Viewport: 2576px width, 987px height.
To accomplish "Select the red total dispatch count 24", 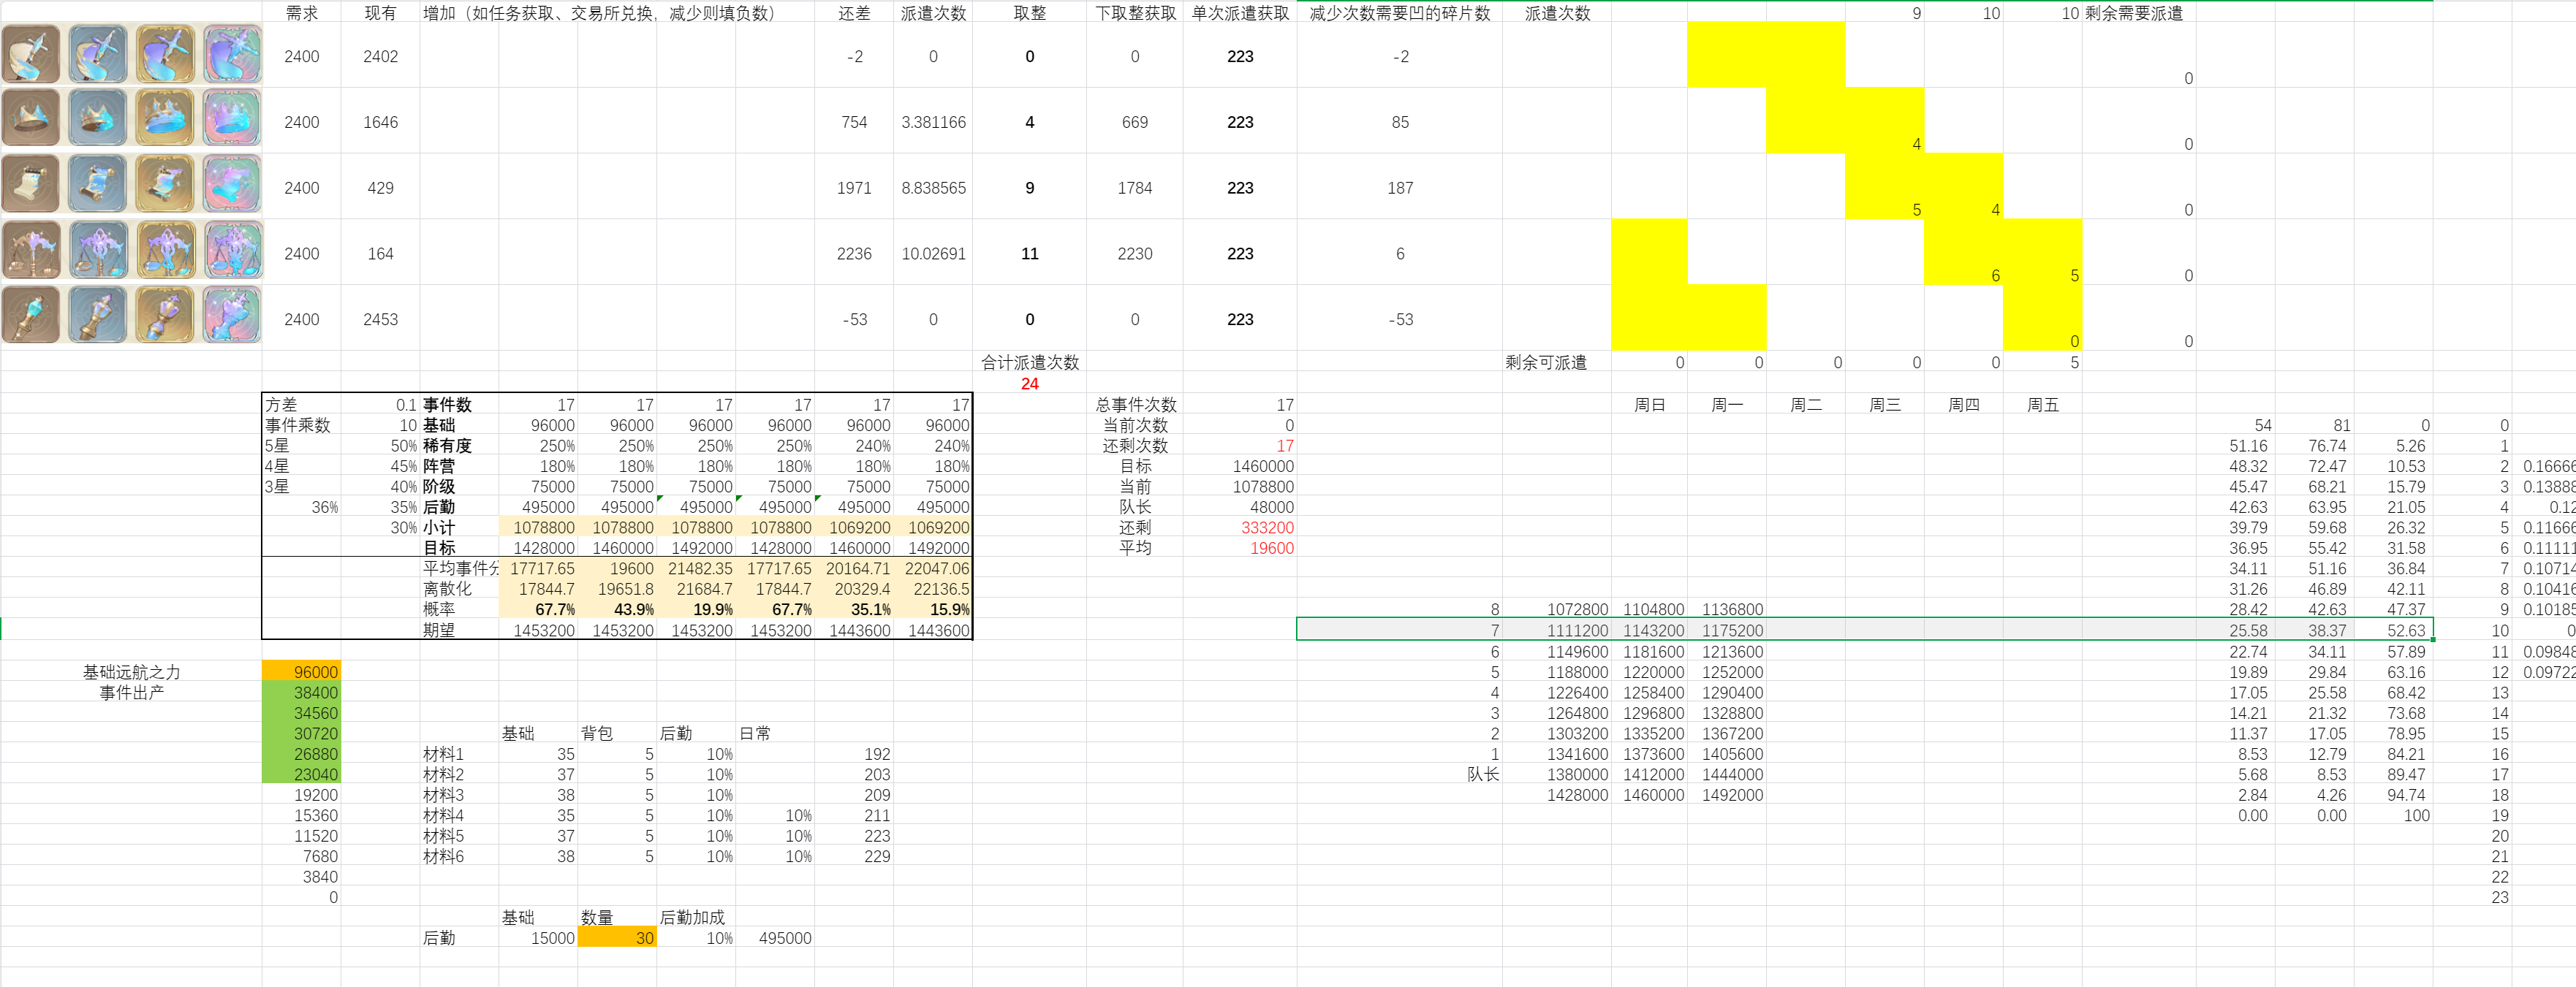I will (1029, 384).
